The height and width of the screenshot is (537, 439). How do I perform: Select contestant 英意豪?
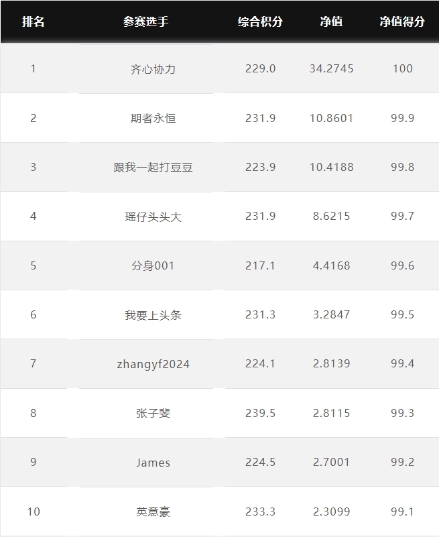coord(153,512)
